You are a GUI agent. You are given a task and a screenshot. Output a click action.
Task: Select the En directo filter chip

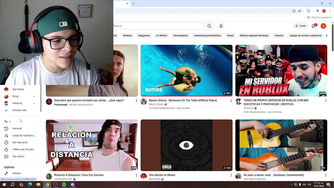tap(162, 36)
